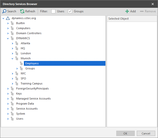This screenshot has height=138, width=158.
Task: Select the Domain Controllers label
Action: pyautogui.click(x=29, y=33)
